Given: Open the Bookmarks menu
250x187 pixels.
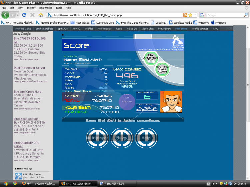Looking at the screenshot, I should click(x=45, y=8).
